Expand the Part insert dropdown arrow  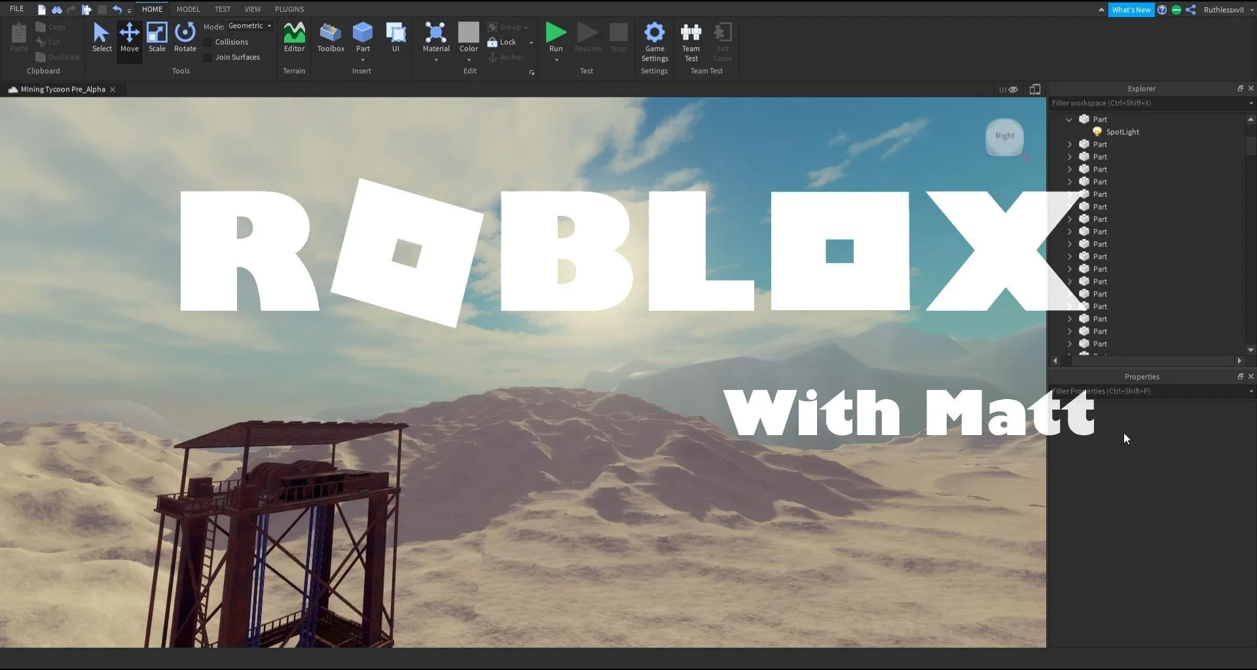363,60
